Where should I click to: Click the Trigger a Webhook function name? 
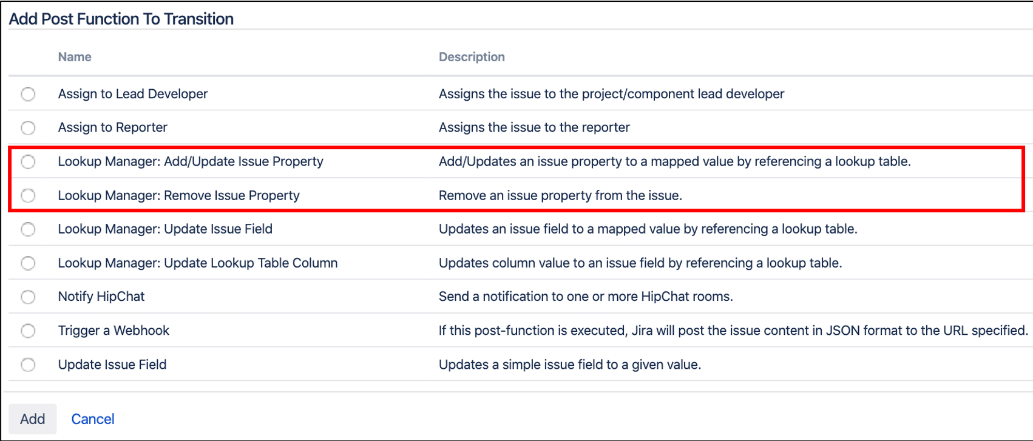coord(113,331)
